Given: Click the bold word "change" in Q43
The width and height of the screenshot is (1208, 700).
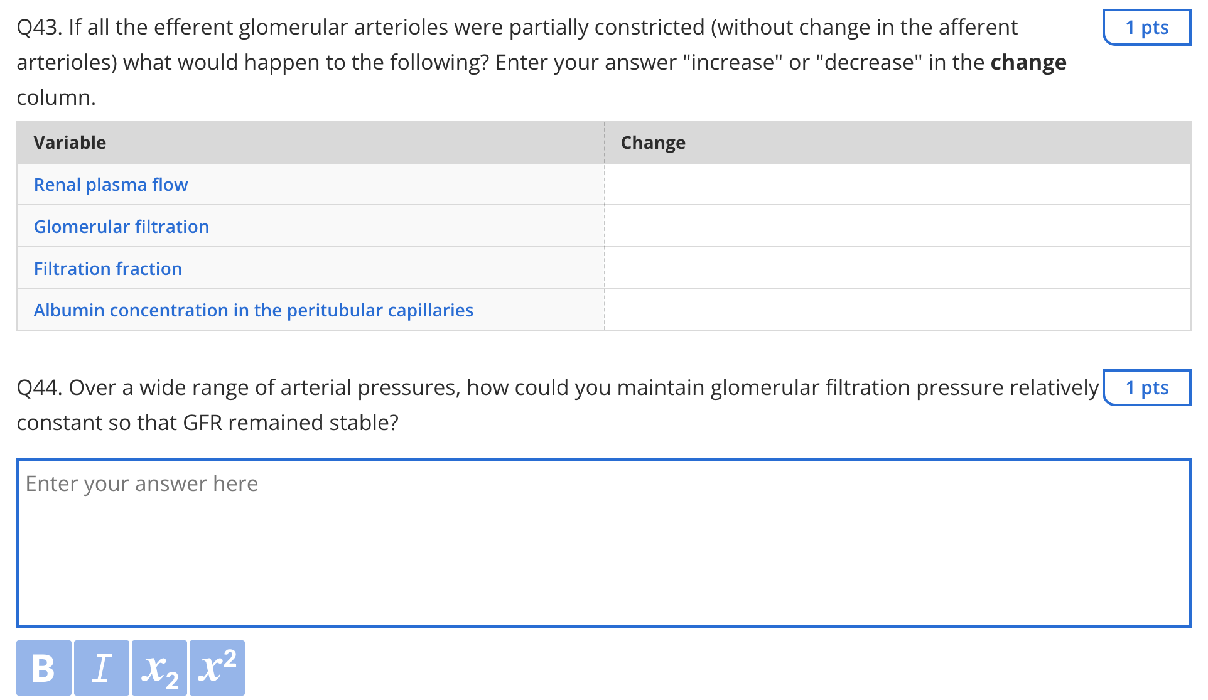Looking at the screenshot, I should (1028, 62).
